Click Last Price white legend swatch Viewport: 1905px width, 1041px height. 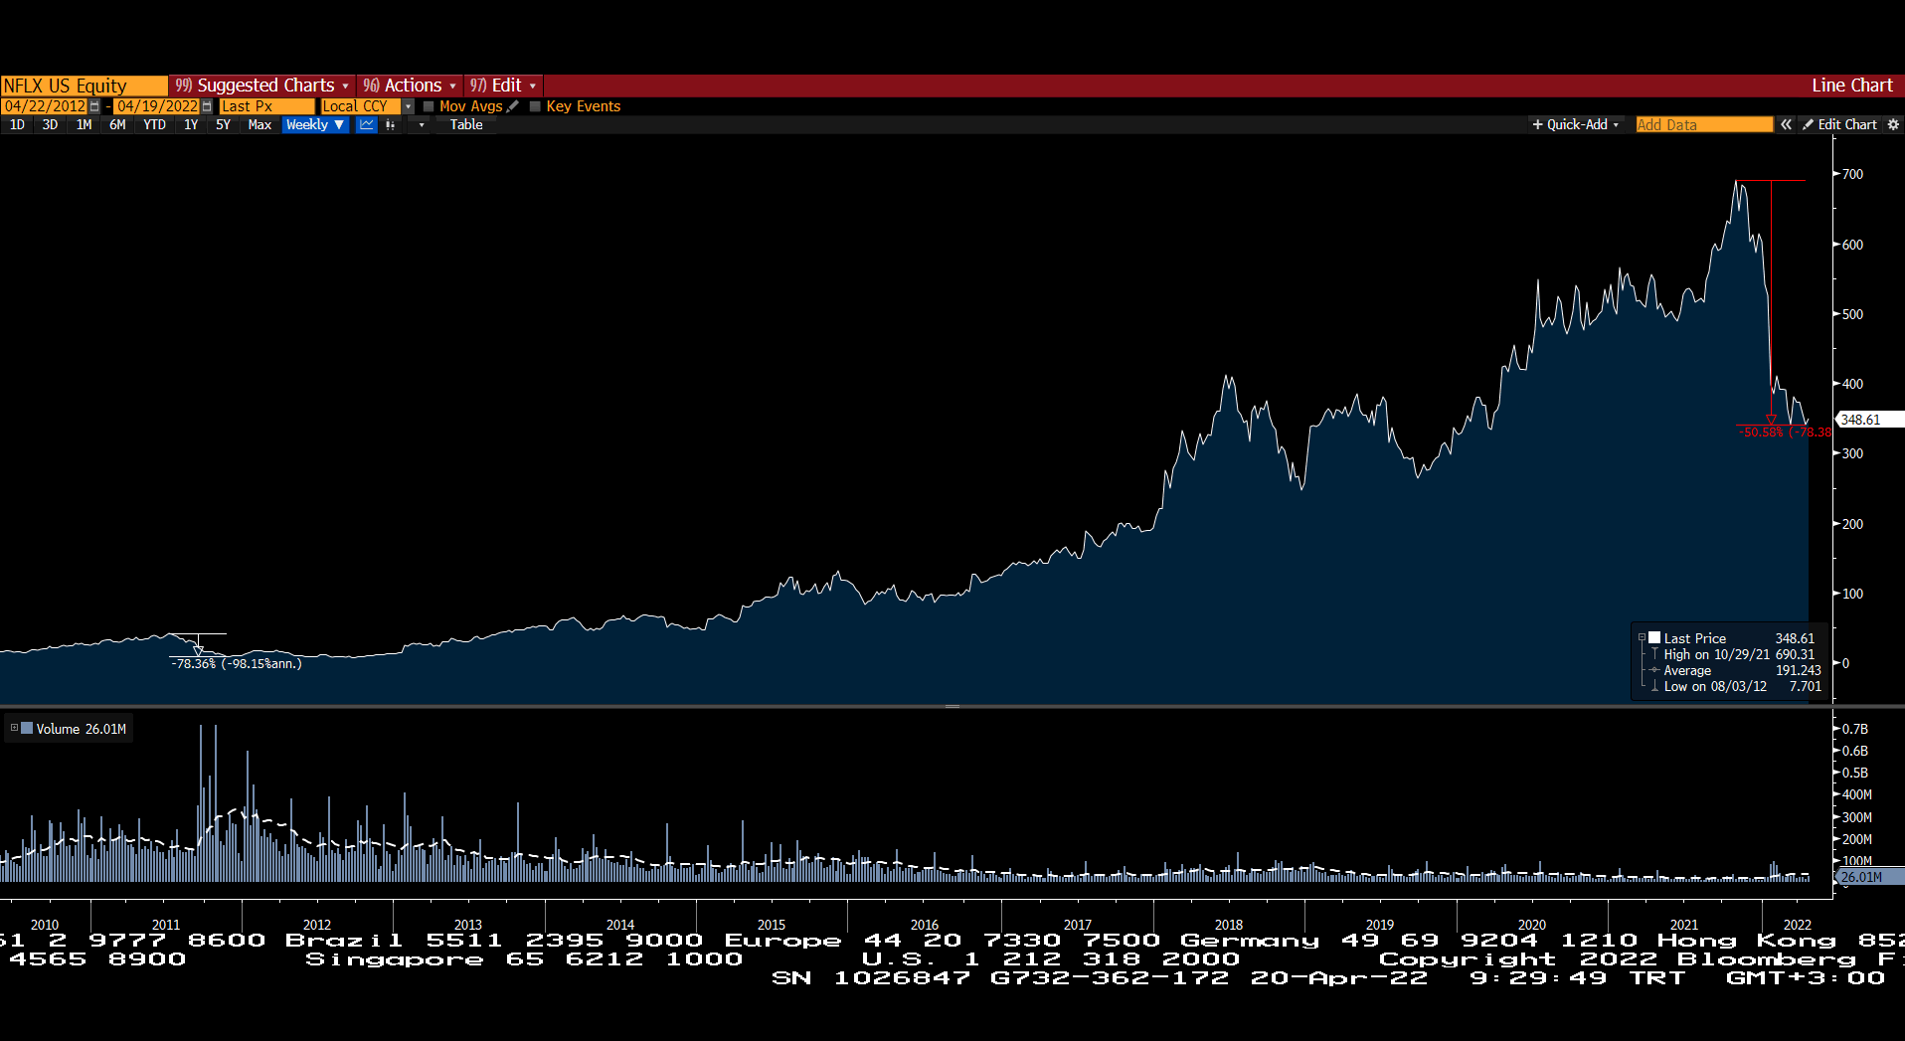[1654, 637]
